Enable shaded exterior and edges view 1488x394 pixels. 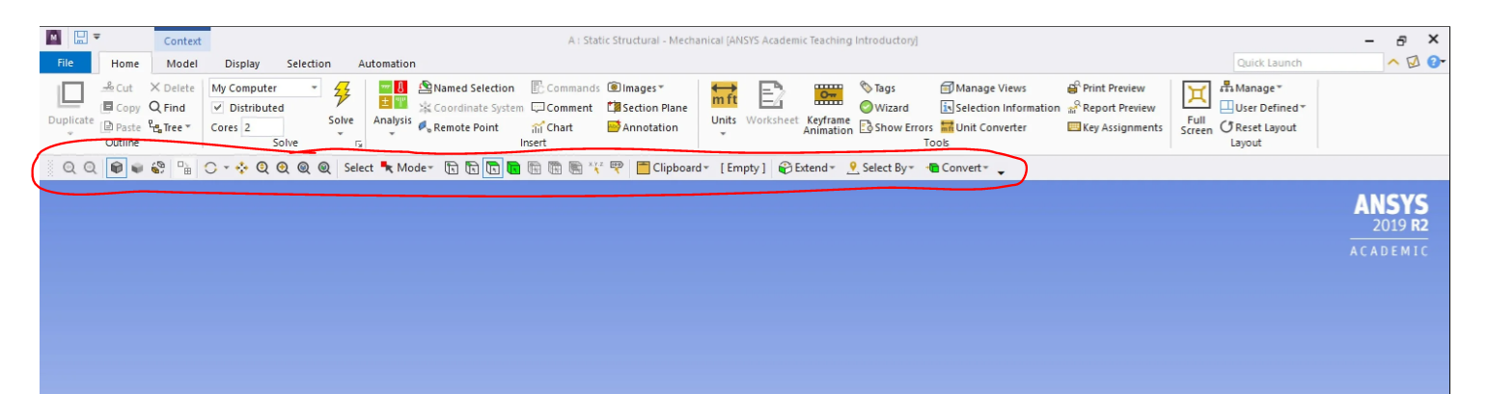pos(116,168)
